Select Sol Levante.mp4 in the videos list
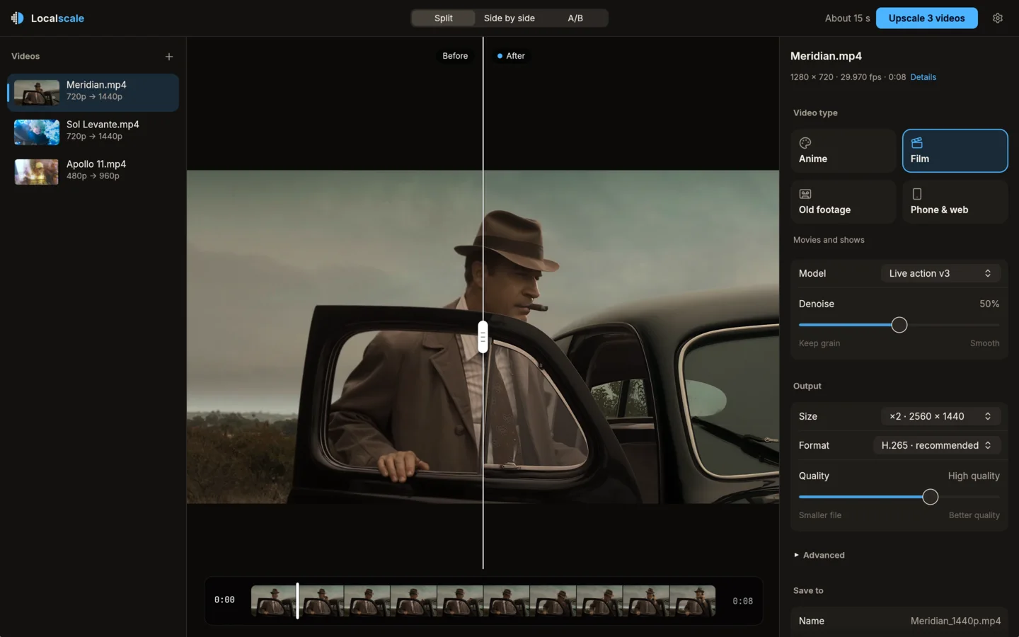The width and height of the screenshot is (1019, 637). [93, 132]
